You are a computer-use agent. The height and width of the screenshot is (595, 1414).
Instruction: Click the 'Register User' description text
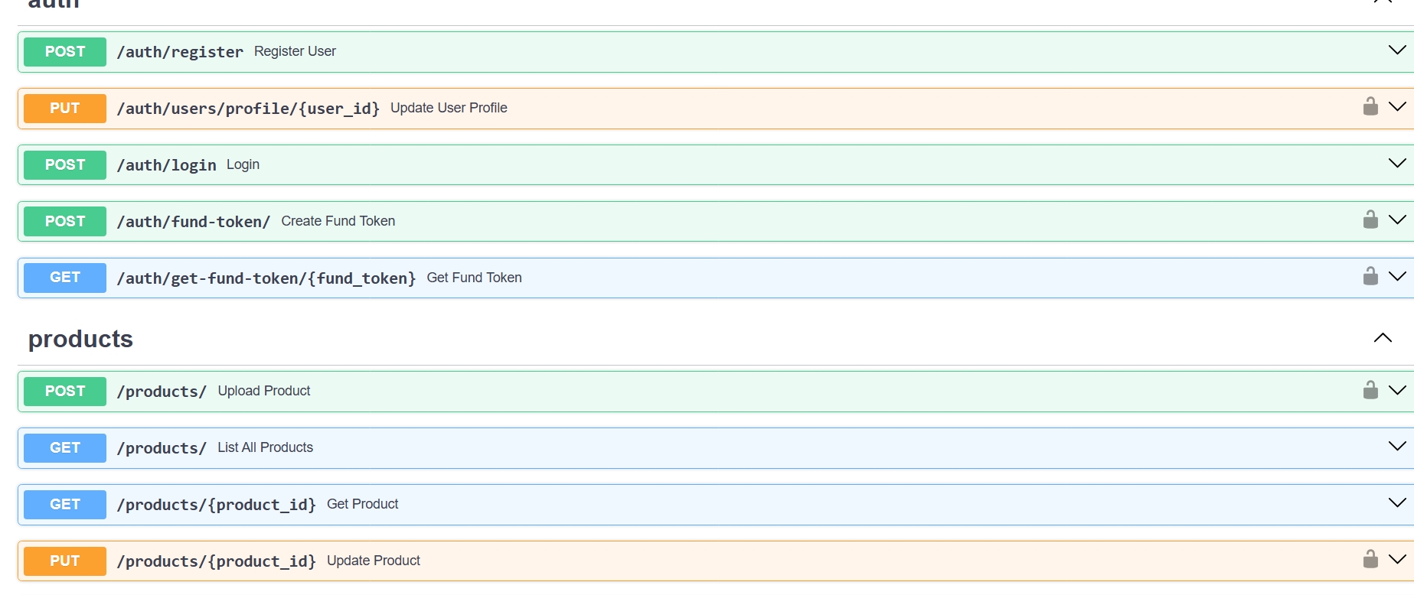(x=295, y=51)
